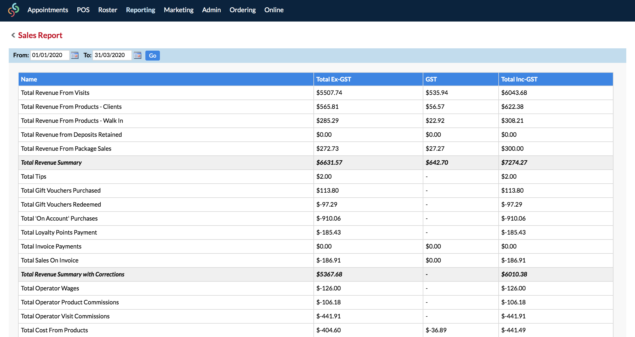
Task: Open the Appointments menu
Action: pos(48,10)
